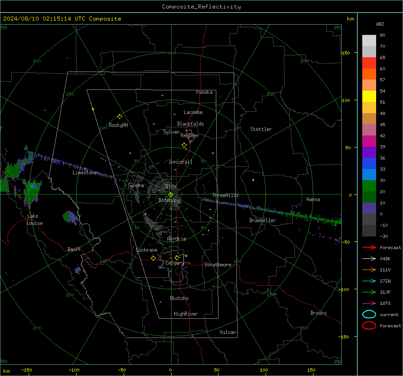This screenshot has height=376, width=403.
Task: Click the magenta 18TS arrow legend icon
Action: point(369,304)
